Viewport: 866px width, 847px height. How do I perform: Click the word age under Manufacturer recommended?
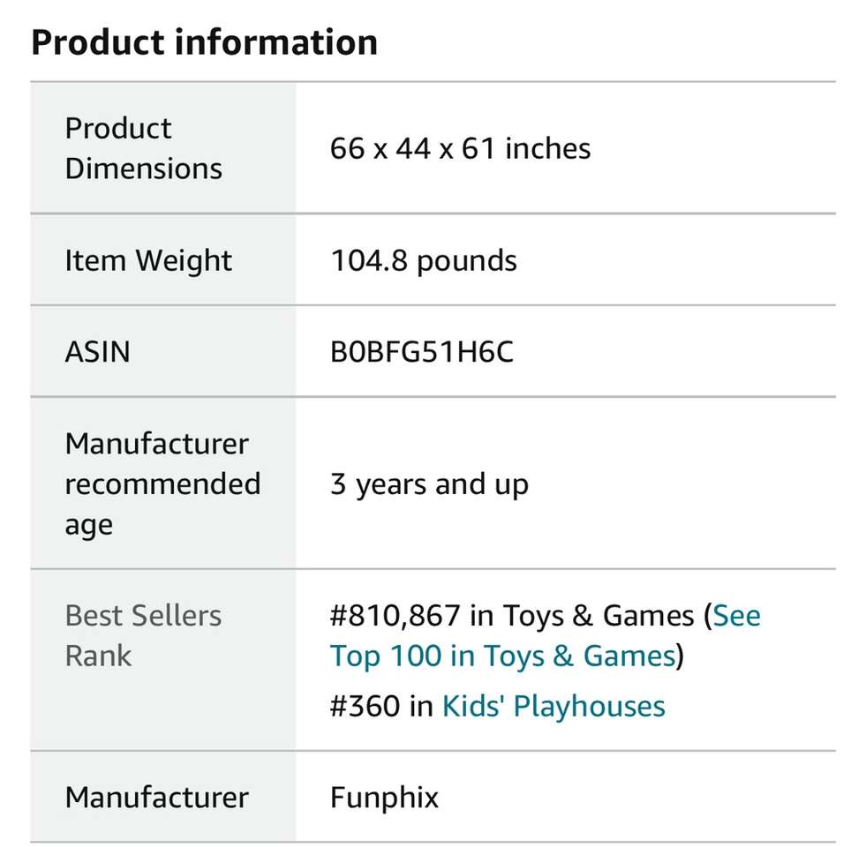click(x=88, y=524)
